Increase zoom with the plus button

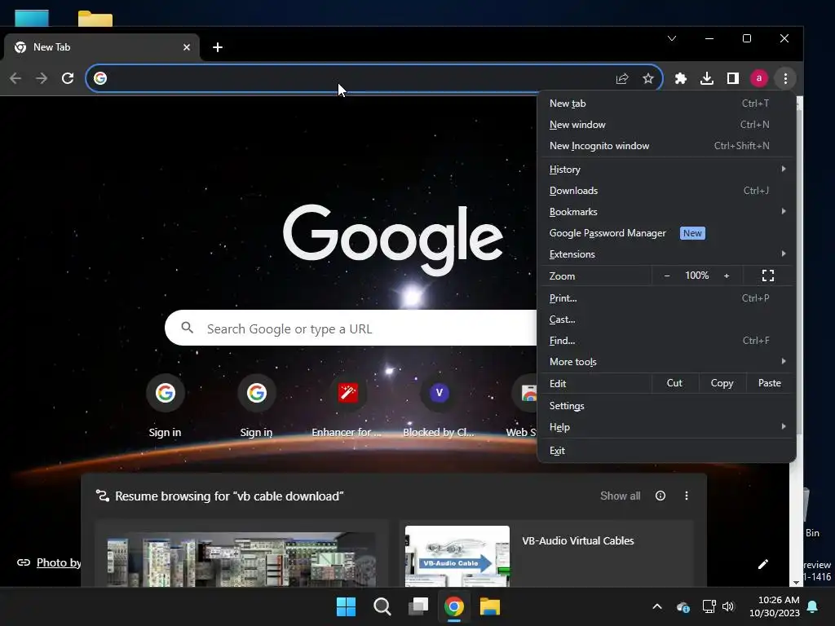(x=727, y=276)
